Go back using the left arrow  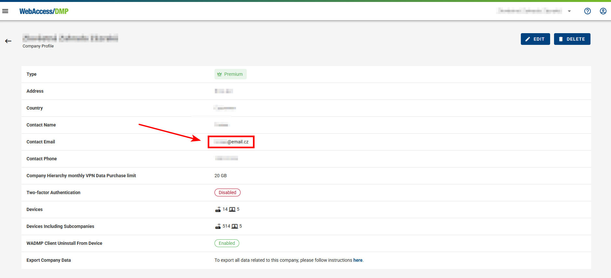pos(8,41)
